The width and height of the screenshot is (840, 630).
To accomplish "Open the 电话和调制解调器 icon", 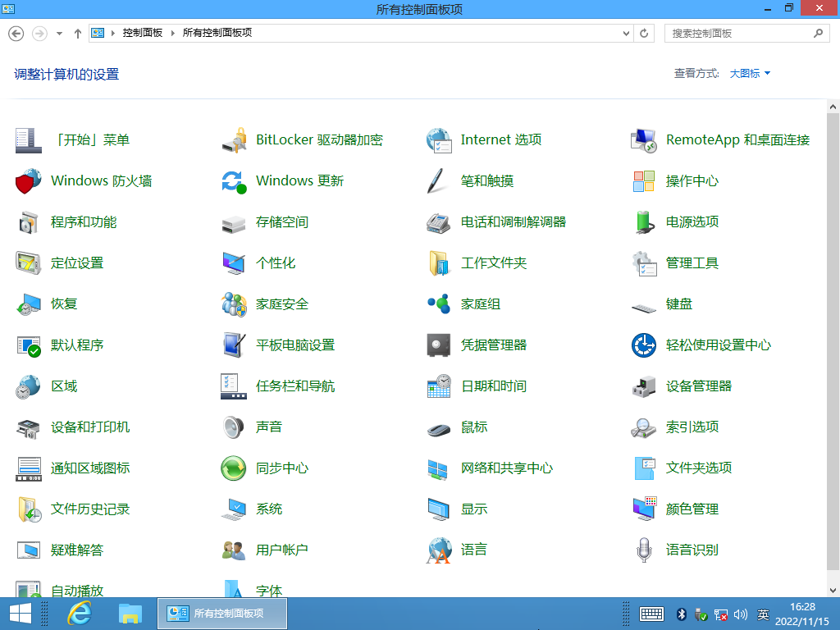I will click(x=440, y=222).
